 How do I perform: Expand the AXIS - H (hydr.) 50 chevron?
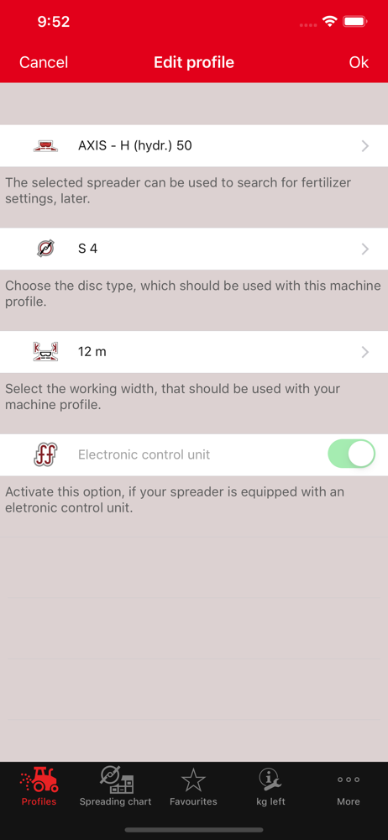(x=365, y=145)
